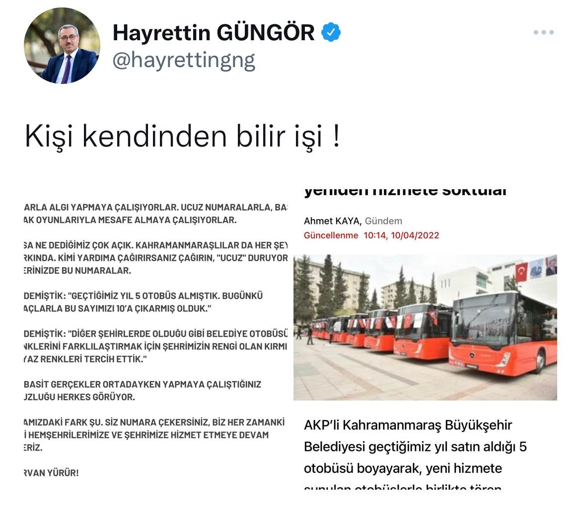Click author name Ahmet KAYA
The height and width of the screenshot is (519, 581).
332,221
